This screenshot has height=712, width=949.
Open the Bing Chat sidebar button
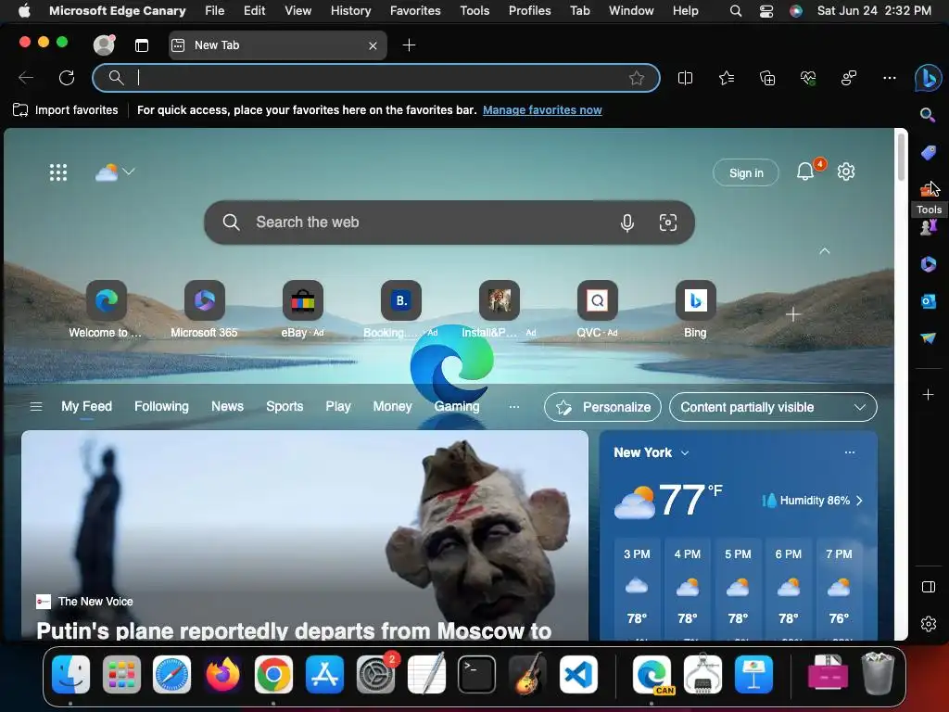pos(928,78)
